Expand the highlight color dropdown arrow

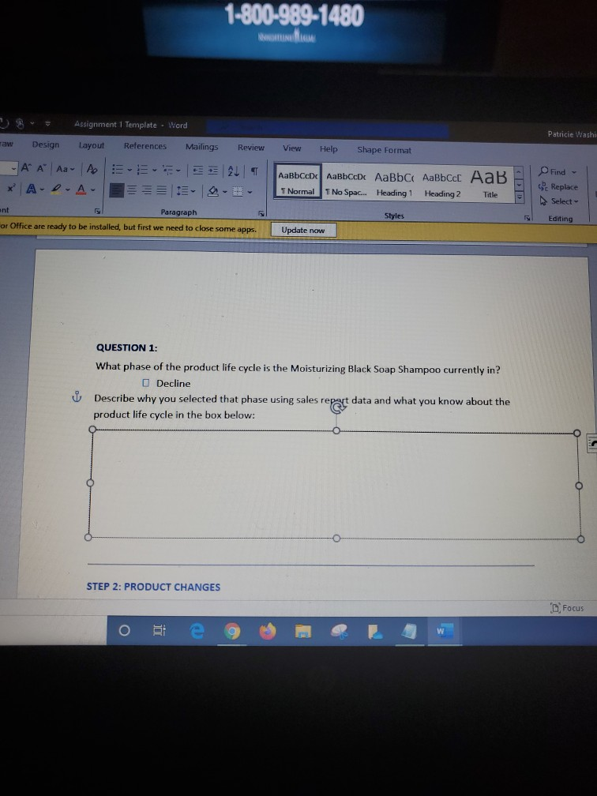(68, 190)
